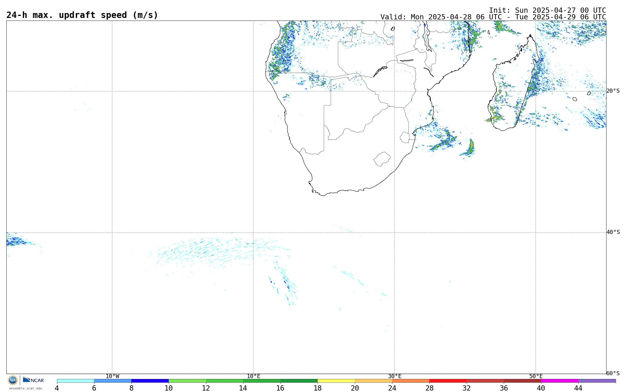This screenshot has width=625, height=392.
Task: Click the light green 10–12 colorbar segment
Action: coord(187,381)
